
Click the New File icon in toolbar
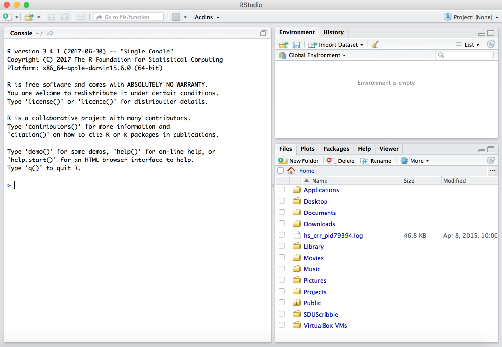(7, 17)
